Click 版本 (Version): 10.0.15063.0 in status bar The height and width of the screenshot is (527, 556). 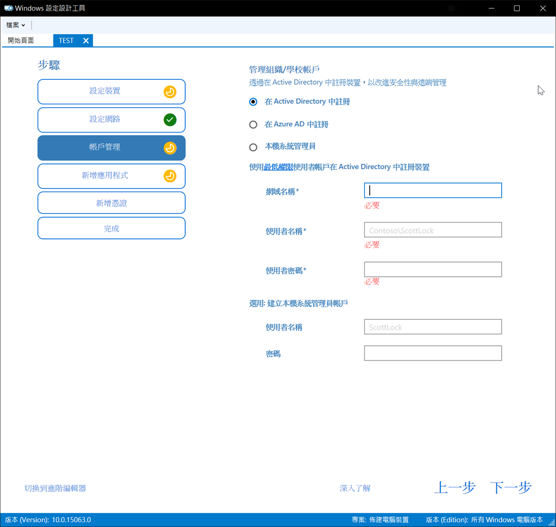[48, 519]
